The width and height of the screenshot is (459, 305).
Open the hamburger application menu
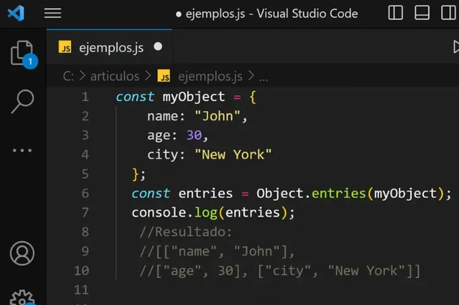pos(53,13)
